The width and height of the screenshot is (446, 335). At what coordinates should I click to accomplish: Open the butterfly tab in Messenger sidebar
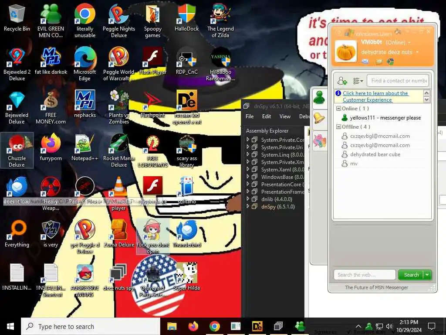point(319,140)
